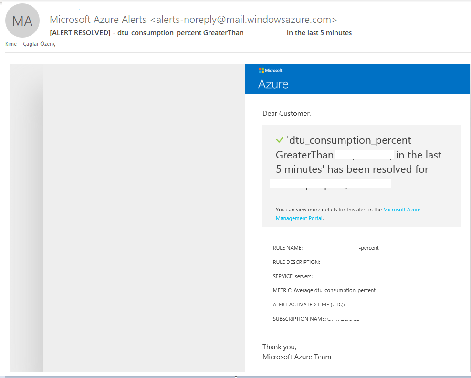Click the SUBSCRIPTION NAME label

tap(299, 319)
